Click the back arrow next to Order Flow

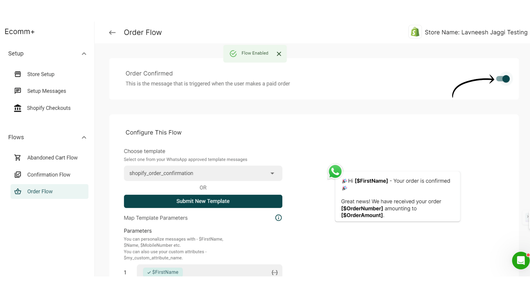coord(112,32)
